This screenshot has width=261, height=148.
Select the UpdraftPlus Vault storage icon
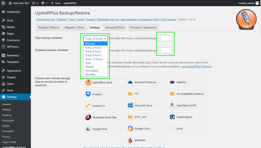[x=88, y=82]
